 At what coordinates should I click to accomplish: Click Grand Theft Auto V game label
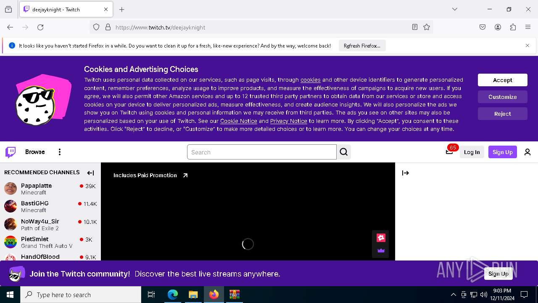[x=47, y=246]
